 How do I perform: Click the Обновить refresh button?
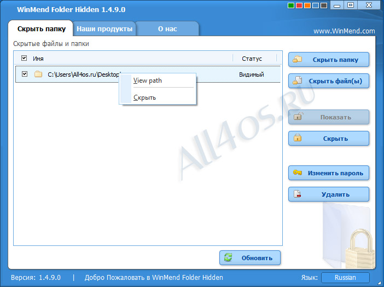tap(250, 258)
